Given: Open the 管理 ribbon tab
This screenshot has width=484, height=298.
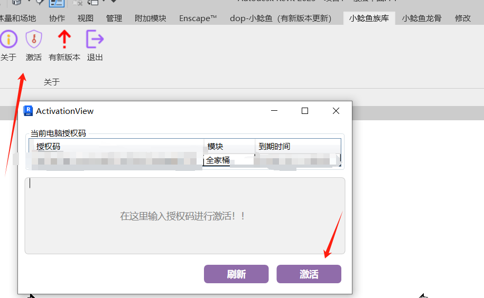Looking at the screenshot, I should (x=114, y=18).
